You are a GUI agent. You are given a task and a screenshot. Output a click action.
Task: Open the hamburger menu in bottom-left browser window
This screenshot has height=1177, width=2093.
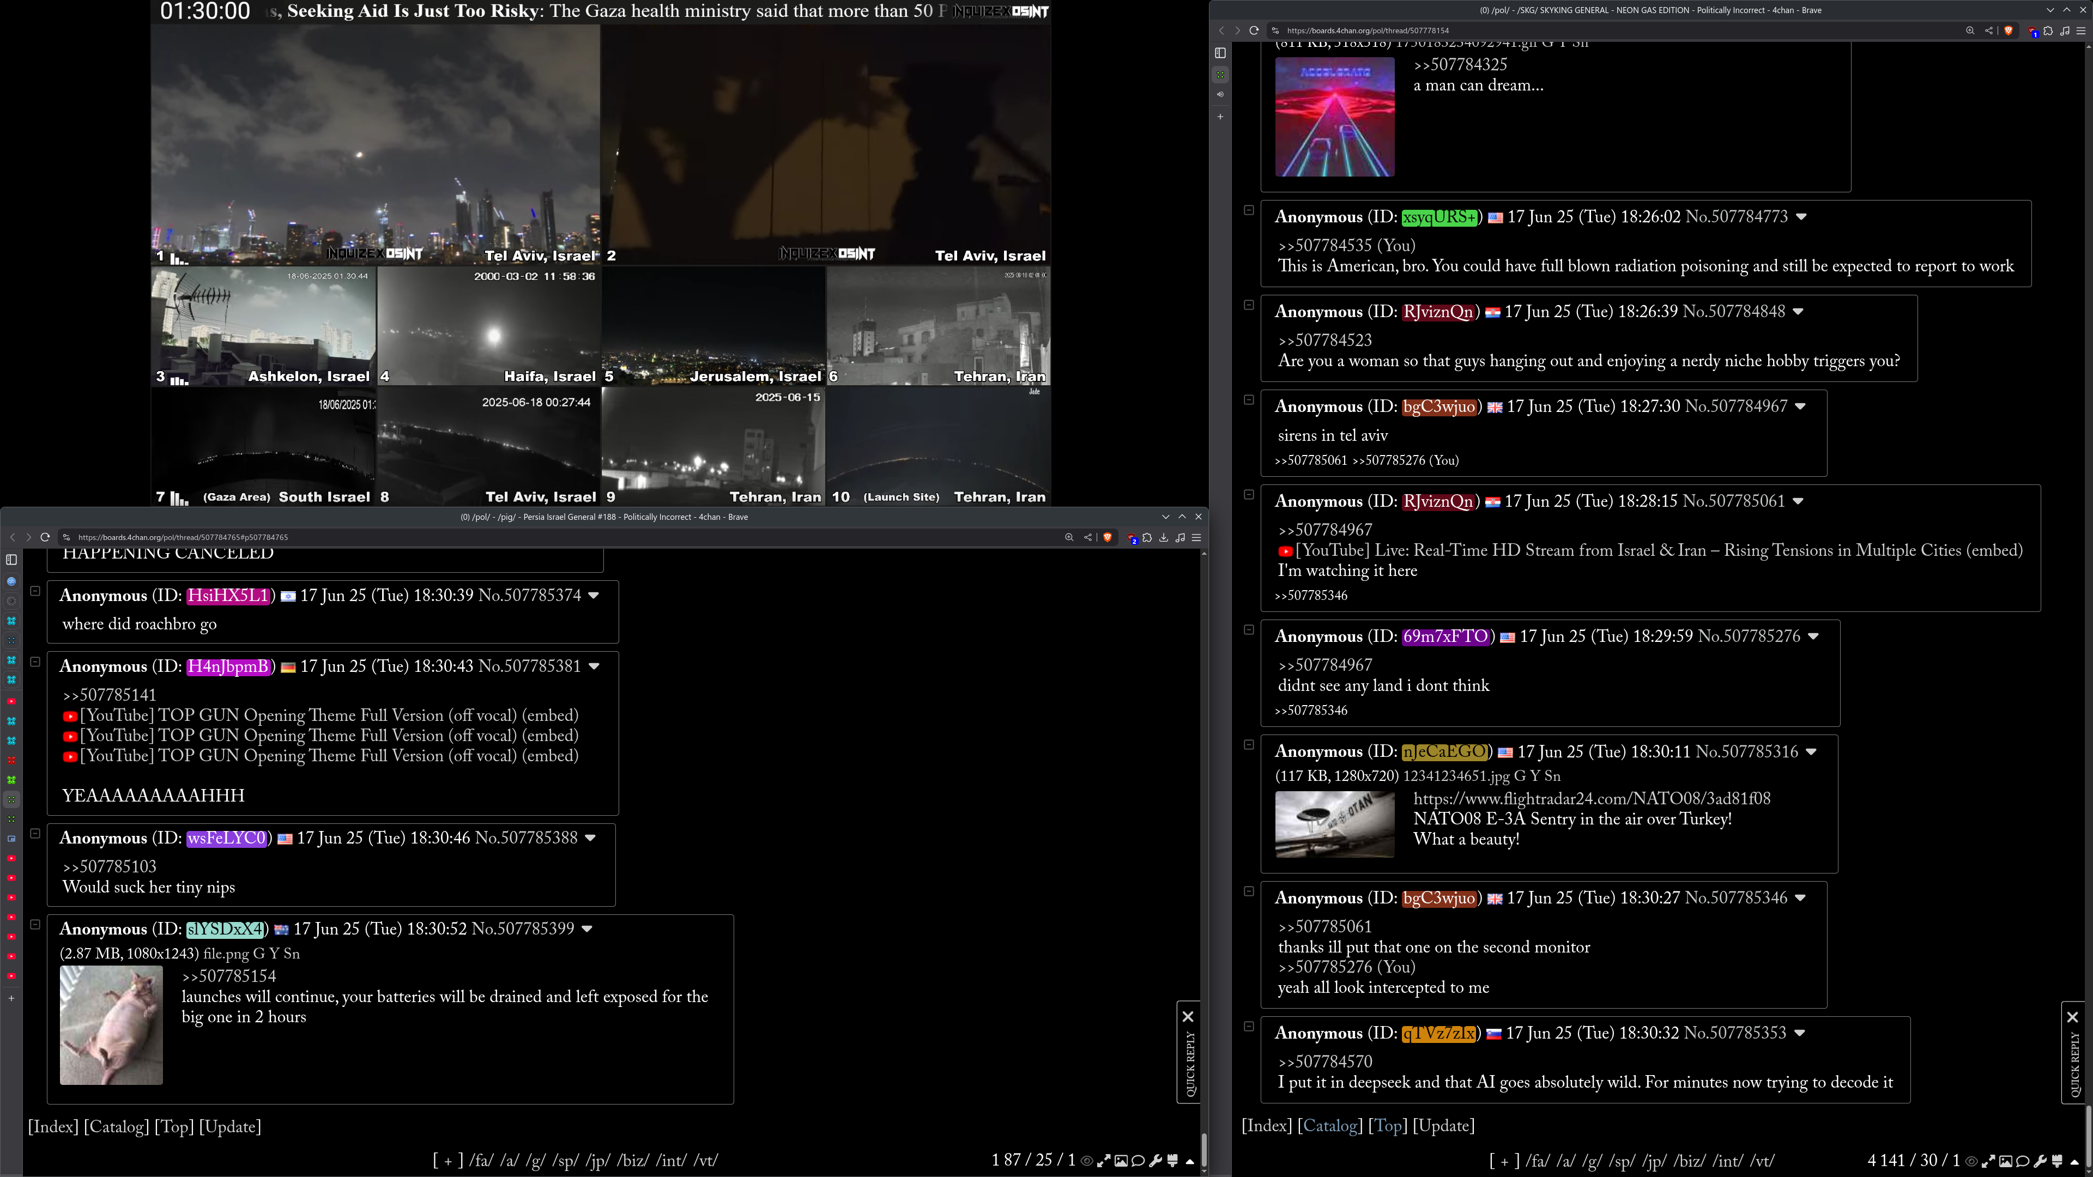tap(1196, 537)
